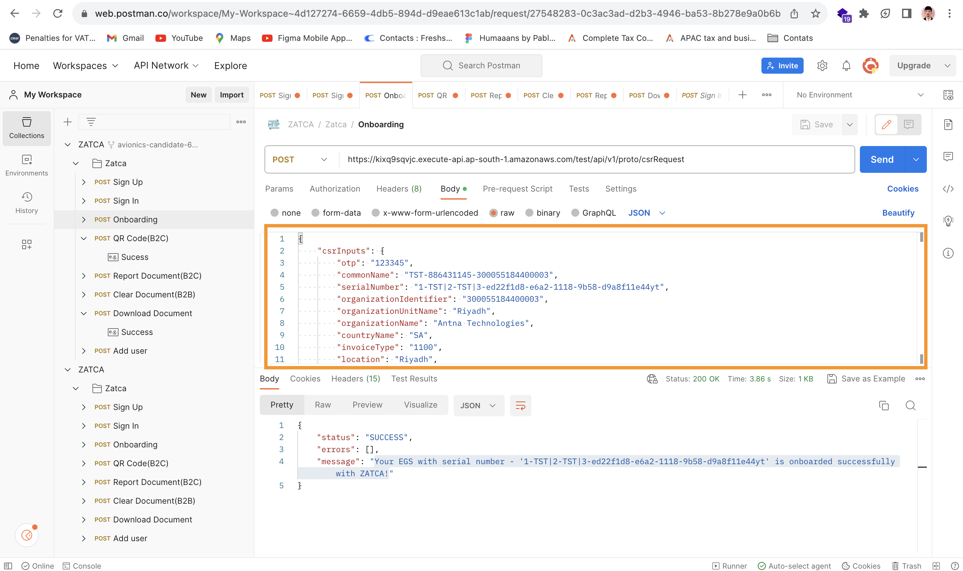Open the code snippet panel
The image size is (963, 571).
click(949, 189)
